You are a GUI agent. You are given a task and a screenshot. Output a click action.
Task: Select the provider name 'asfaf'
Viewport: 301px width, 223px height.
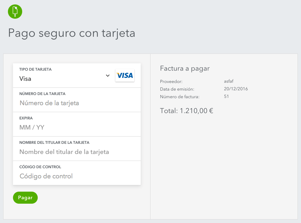(229, 81)
